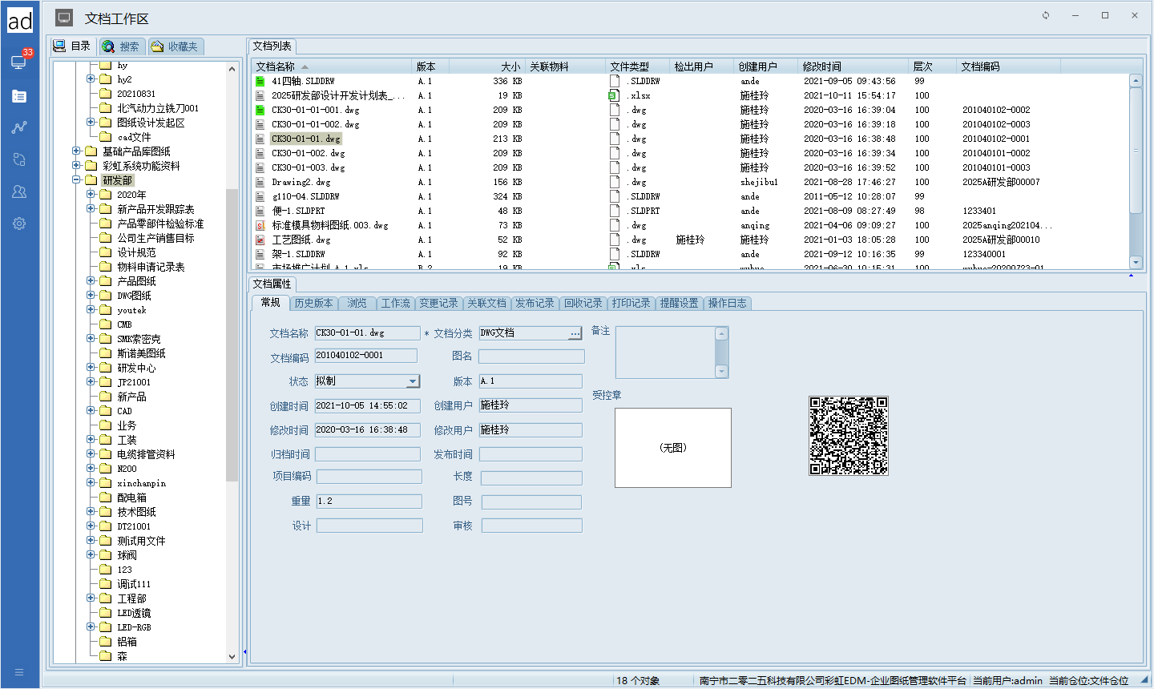Image resolution: width=1154 pixels, height=689 pixels.
Task: Click the xlsx type icon for 2025研发部设计开发计划表
Action: (614, 95)
